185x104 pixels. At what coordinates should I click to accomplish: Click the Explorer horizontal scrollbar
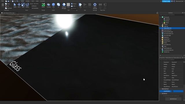172,55
